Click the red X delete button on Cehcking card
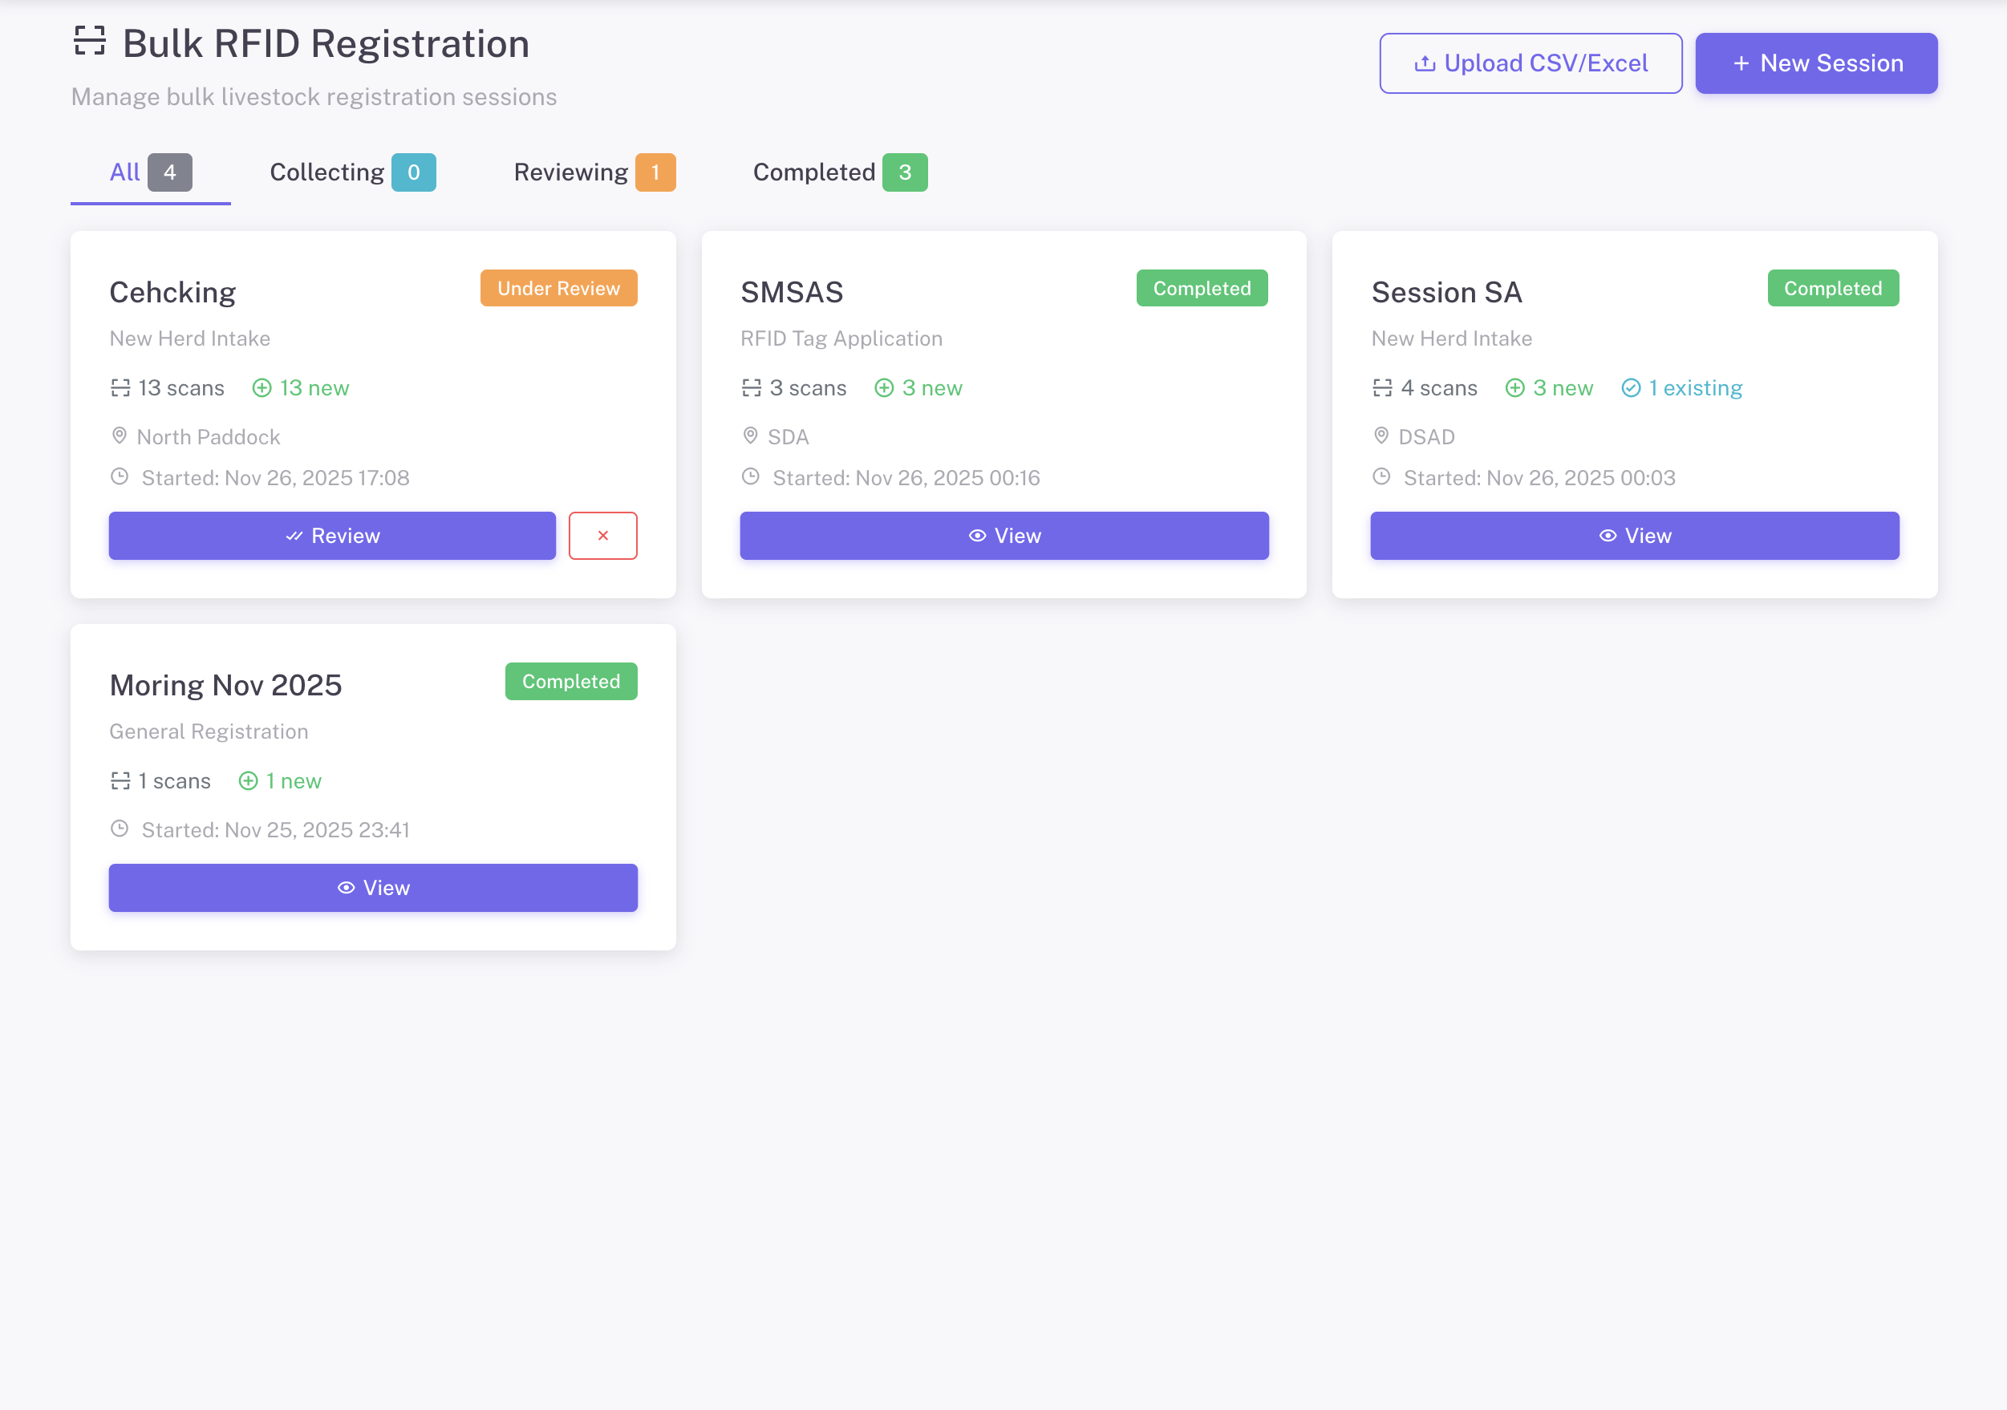This screenshot has height=1410, width=2007. 602,535
